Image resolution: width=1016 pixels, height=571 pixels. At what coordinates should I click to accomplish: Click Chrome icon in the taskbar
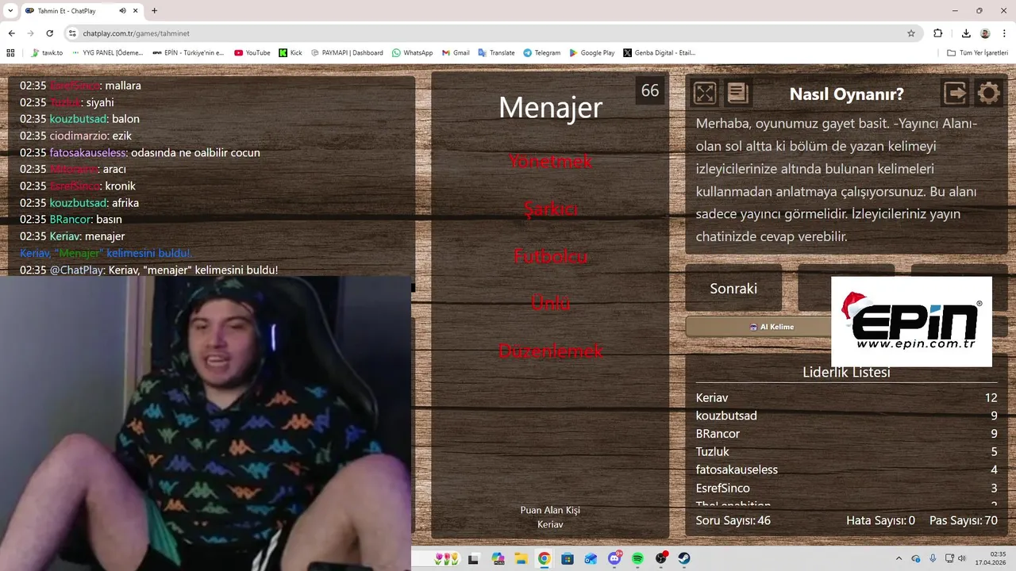tap(544, 558)
